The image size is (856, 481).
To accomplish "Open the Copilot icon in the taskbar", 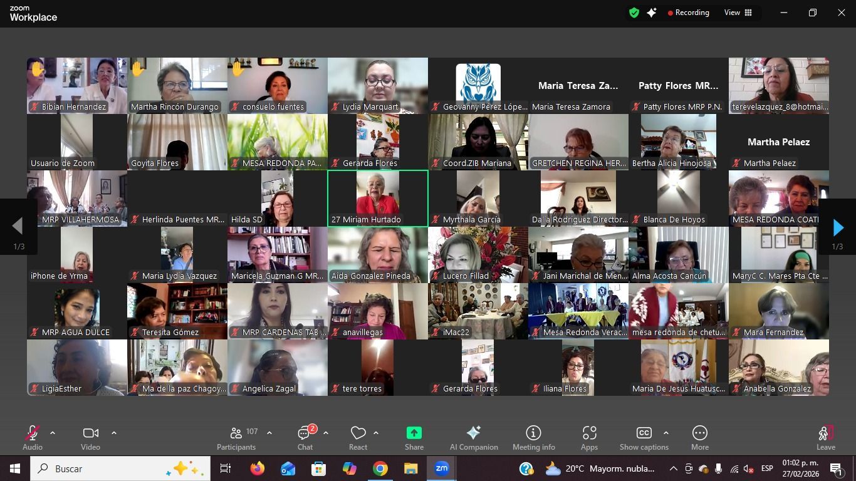I will tap(349, 468).
